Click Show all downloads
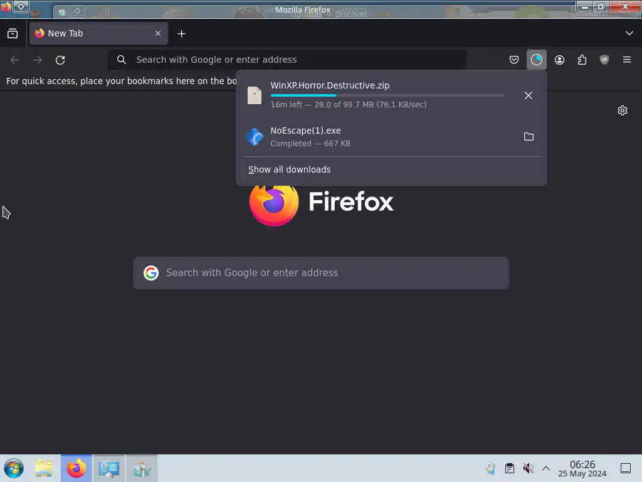Image resolution: width=642 pixels, height=482 pixels. pyautogui.click(x=289, y=169)
